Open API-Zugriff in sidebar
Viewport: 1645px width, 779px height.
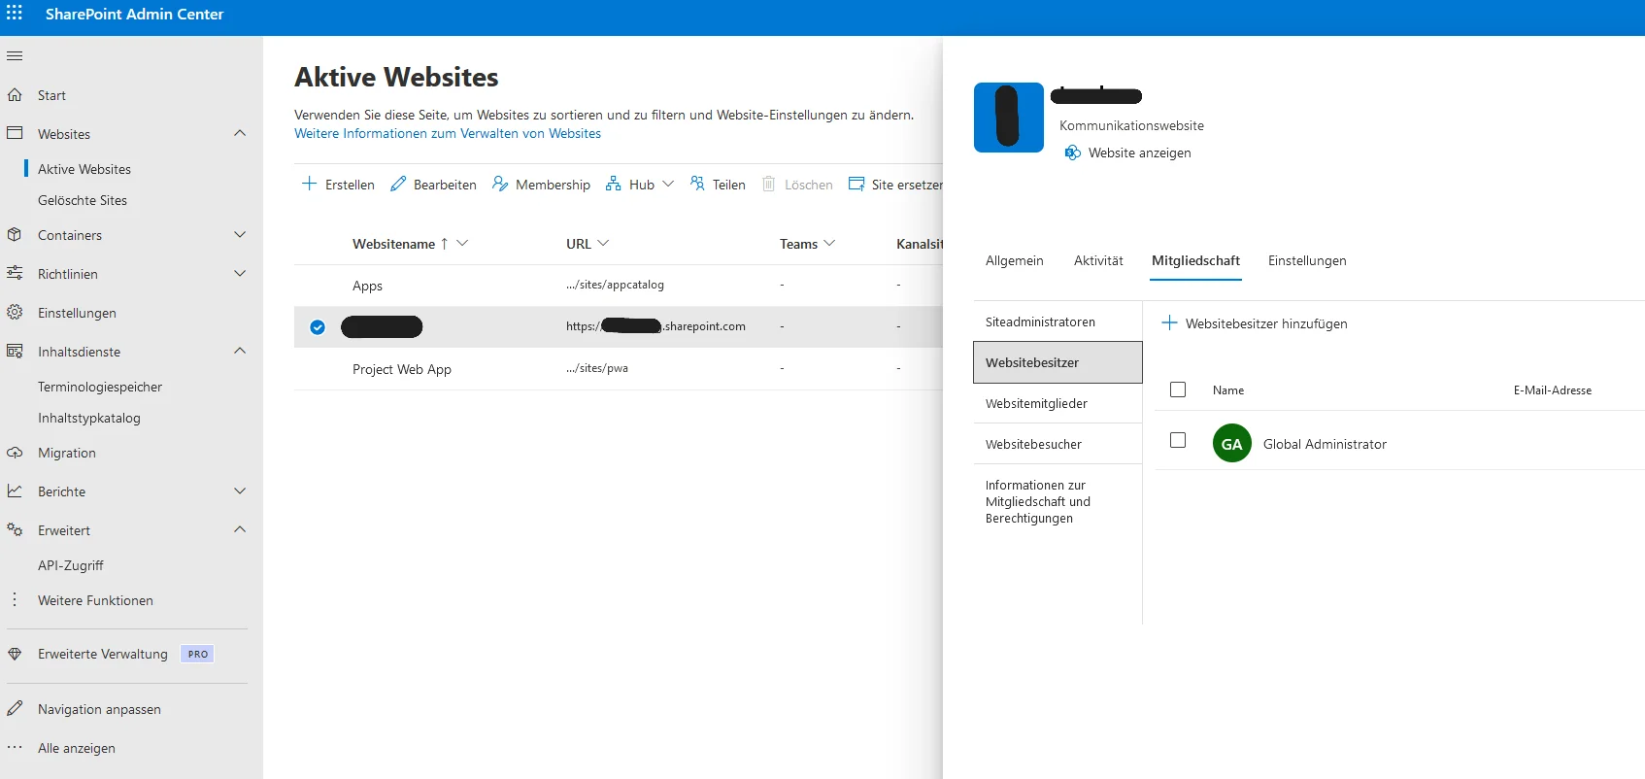click(71, 565)
